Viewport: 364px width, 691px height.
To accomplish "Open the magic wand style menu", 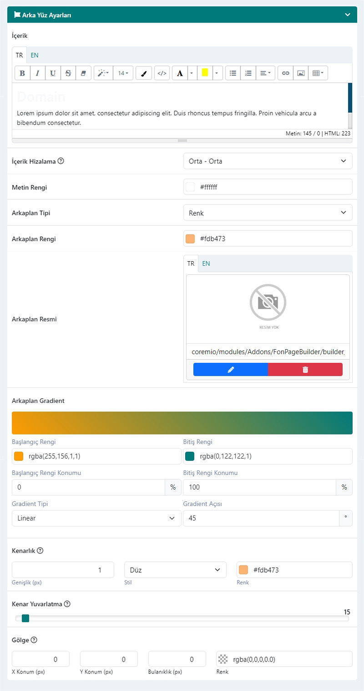I will point(103,73).
